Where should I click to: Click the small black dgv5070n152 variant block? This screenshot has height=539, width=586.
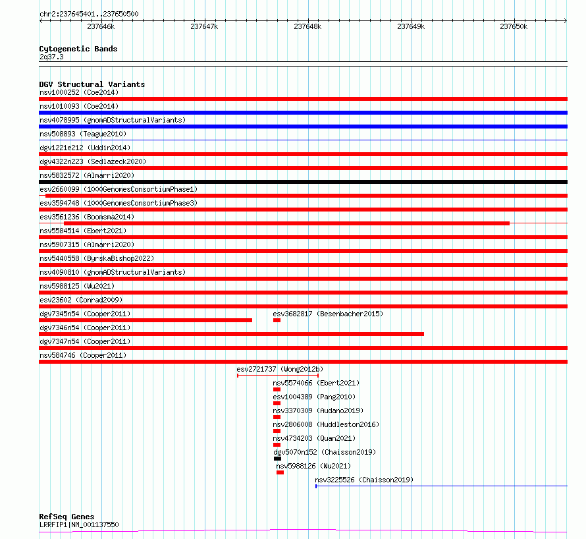277,459
